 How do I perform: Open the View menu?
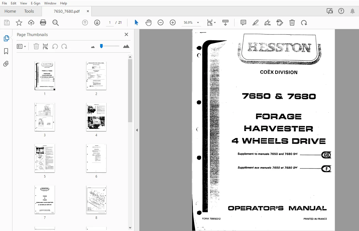tap(24, 3)
